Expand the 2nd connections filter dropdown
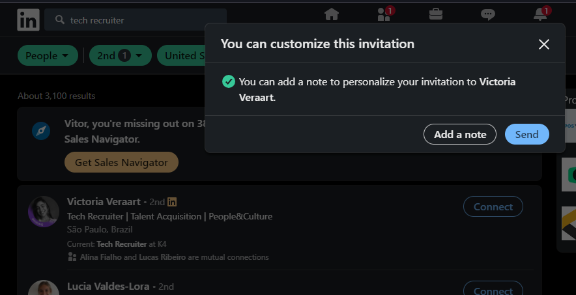Screen dimensions: 576x295 pos(121,55)
